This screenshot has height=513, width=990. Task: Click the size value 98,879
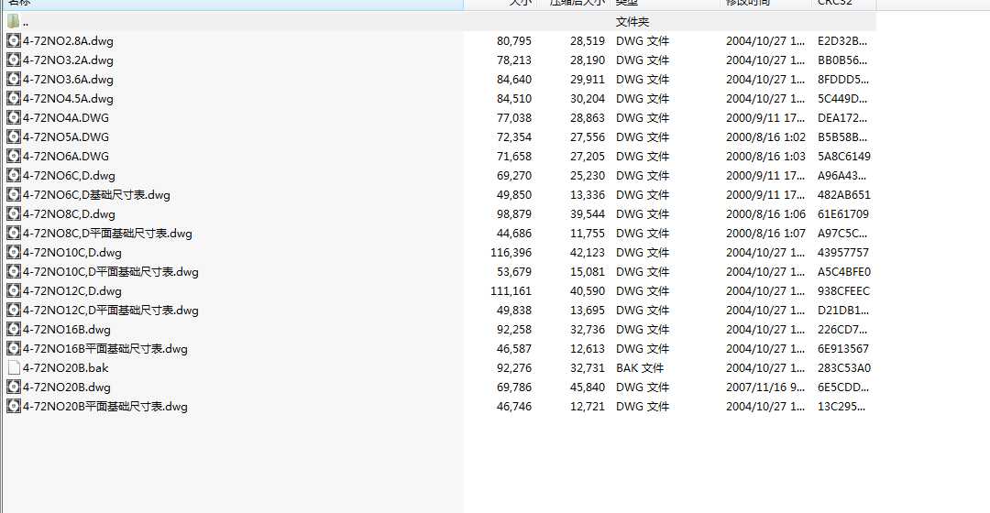pos(514,214)
